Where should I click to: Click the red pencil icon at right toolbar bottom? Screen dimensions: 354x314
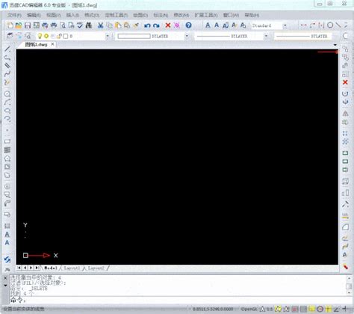click(345, 267)
